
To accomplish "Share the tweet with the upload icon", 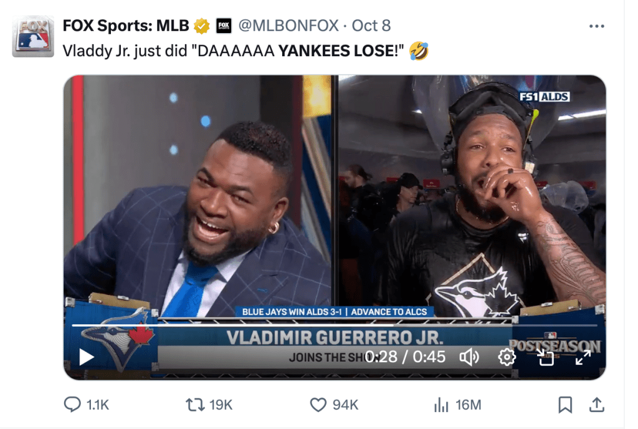I will [x=596, y=405].
